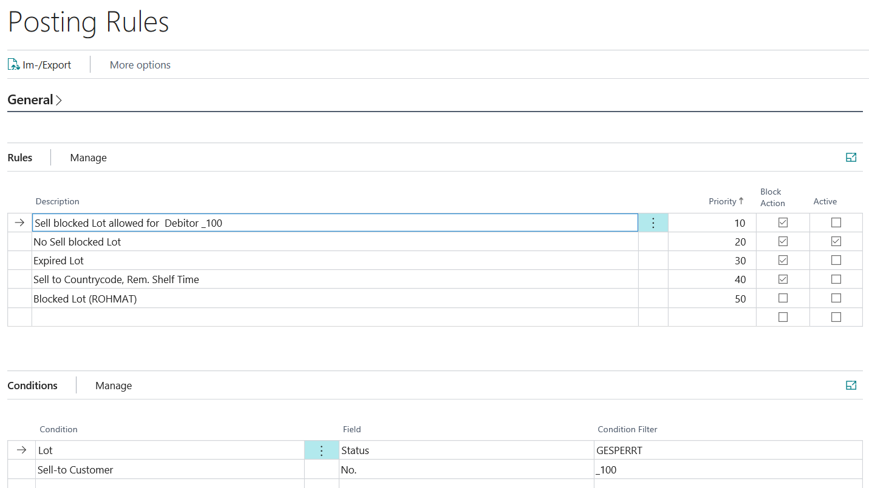Toggle Block Action for Sell blocked Lot allowed rule
The height and width of the screenshot is (488, 869).
(783, 222)
